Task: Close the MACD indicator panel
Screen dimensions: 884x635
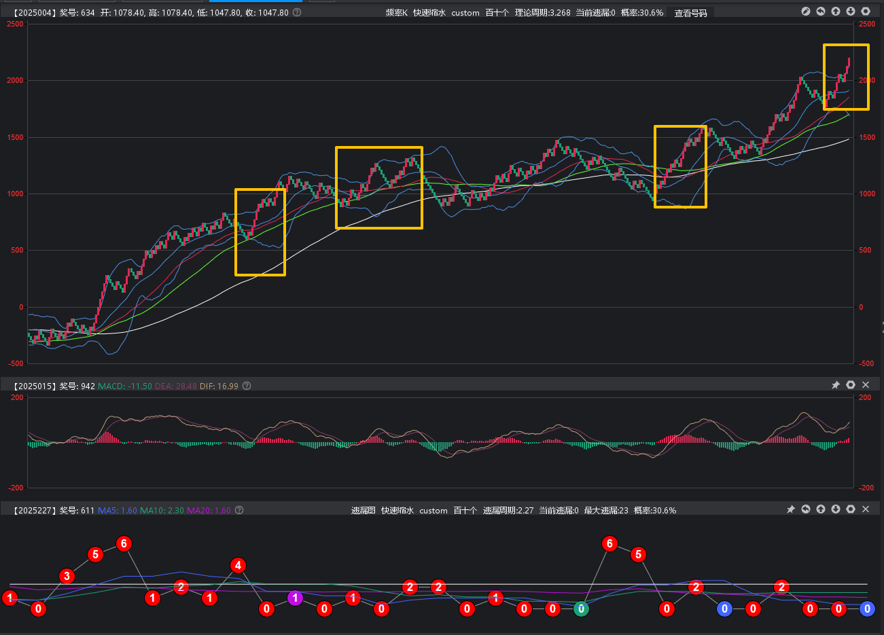Action: (x=866, y=385)
